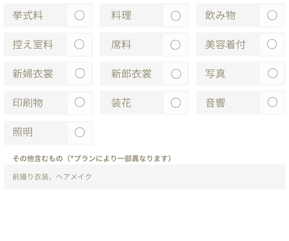Image resolution: width=289 pixels, height=241 pixels.
Task: Click the 新郎衣裳 label text
Action: coord(131,74)
